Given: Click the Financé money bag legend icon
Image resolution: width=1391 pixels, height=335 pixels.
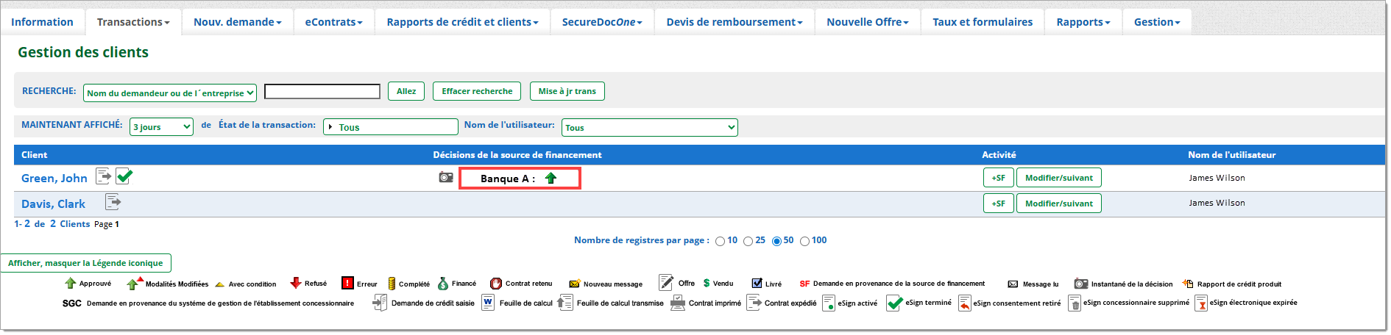Looking at the screenshot, I should pyautogui.click(x=443, y=284).
